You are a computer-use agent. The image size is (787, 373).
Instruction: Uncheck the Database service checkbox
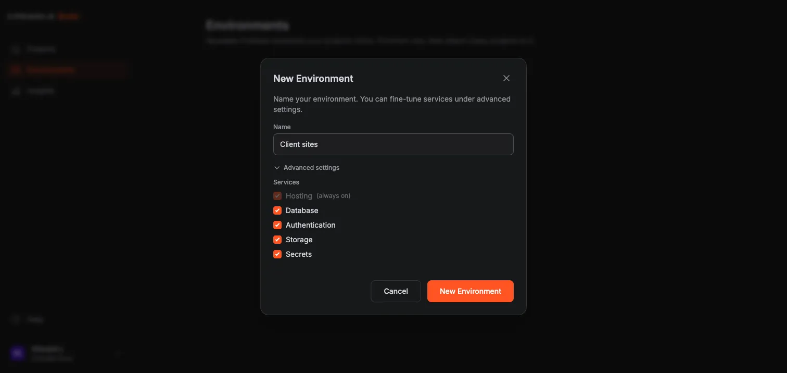click(x=277, y=210)
